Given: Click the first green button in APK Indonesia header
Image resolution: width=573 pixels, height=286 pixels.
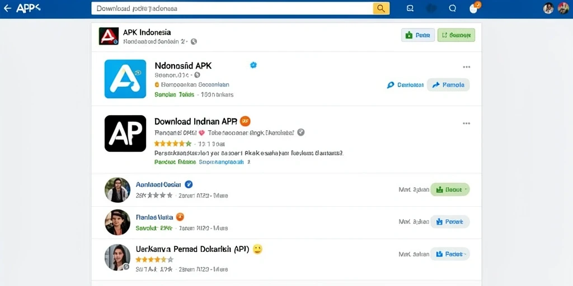Looking at the screenshot, I should coord(418,35).
